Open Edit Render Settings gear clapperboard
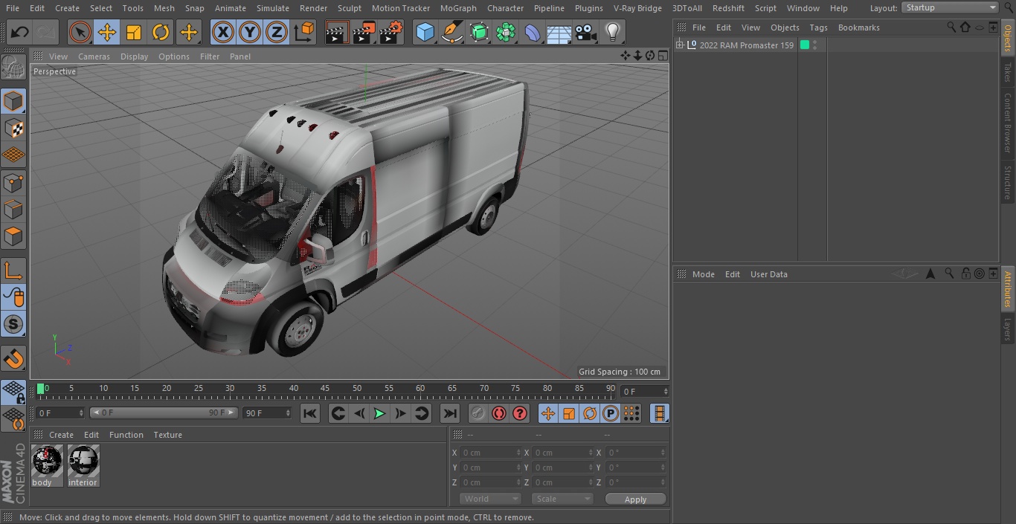 coord(391,33)
